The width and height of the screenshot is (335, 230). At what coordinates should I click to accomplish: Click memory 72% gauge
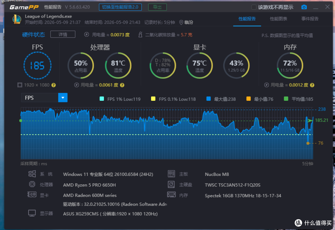[290, 65]
